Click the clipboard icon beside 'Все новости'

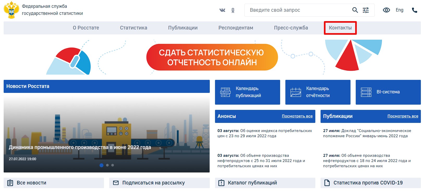coord(10,183)
